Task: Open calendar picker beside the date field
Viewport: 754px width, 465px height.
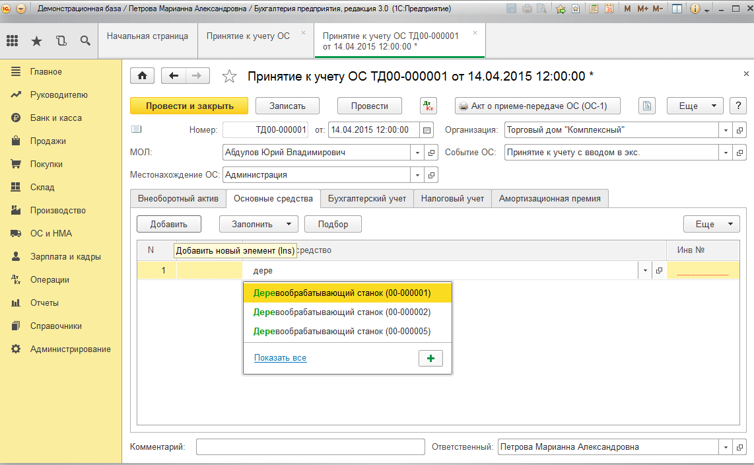Action: click(x=427, y=130)
